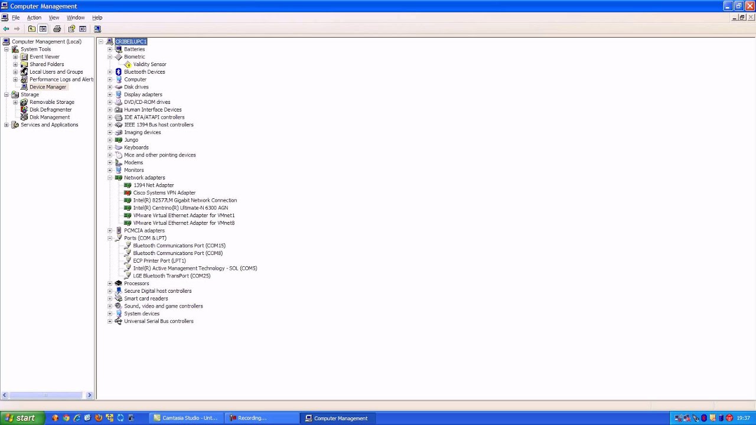Open the Window menu
This screenshot has height=425, width=756.
coord(76,18)
